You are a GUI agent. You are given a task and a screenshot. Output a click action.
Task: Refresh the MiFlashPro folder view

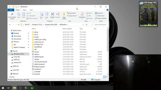tap(87, 24)
